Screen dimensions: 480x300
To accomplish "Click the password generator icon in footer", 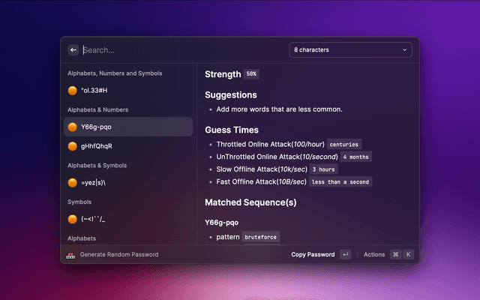I will point(71,255).
